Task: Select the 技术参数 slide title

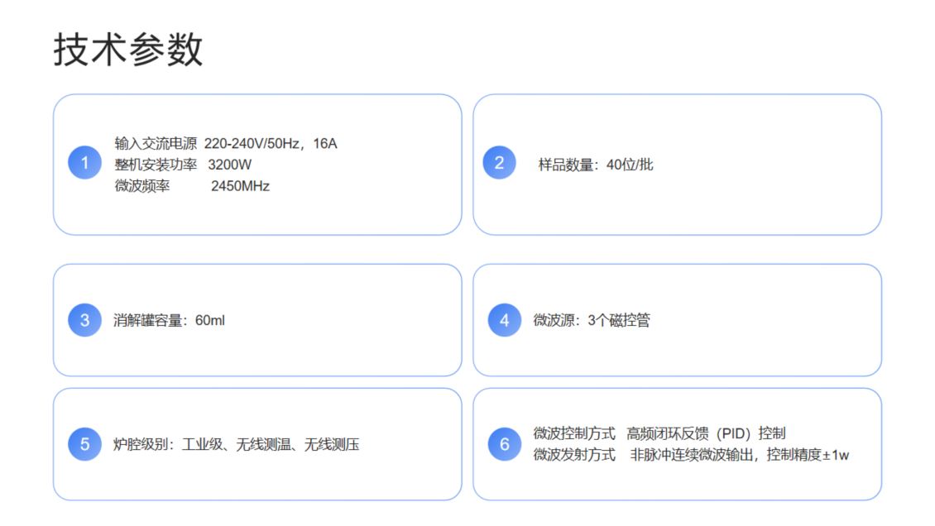Action: tap(128, 50)
